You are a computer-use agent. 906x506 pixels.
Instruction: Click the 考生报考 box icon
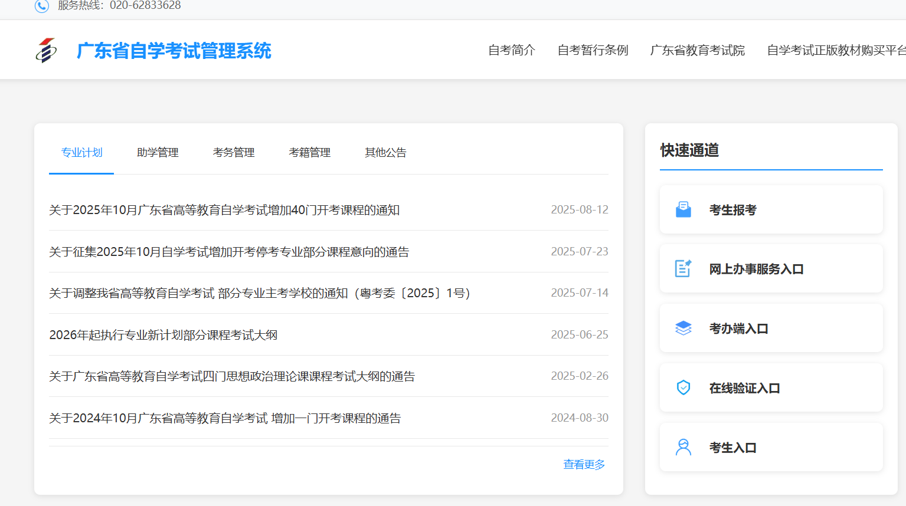(683, 209)
